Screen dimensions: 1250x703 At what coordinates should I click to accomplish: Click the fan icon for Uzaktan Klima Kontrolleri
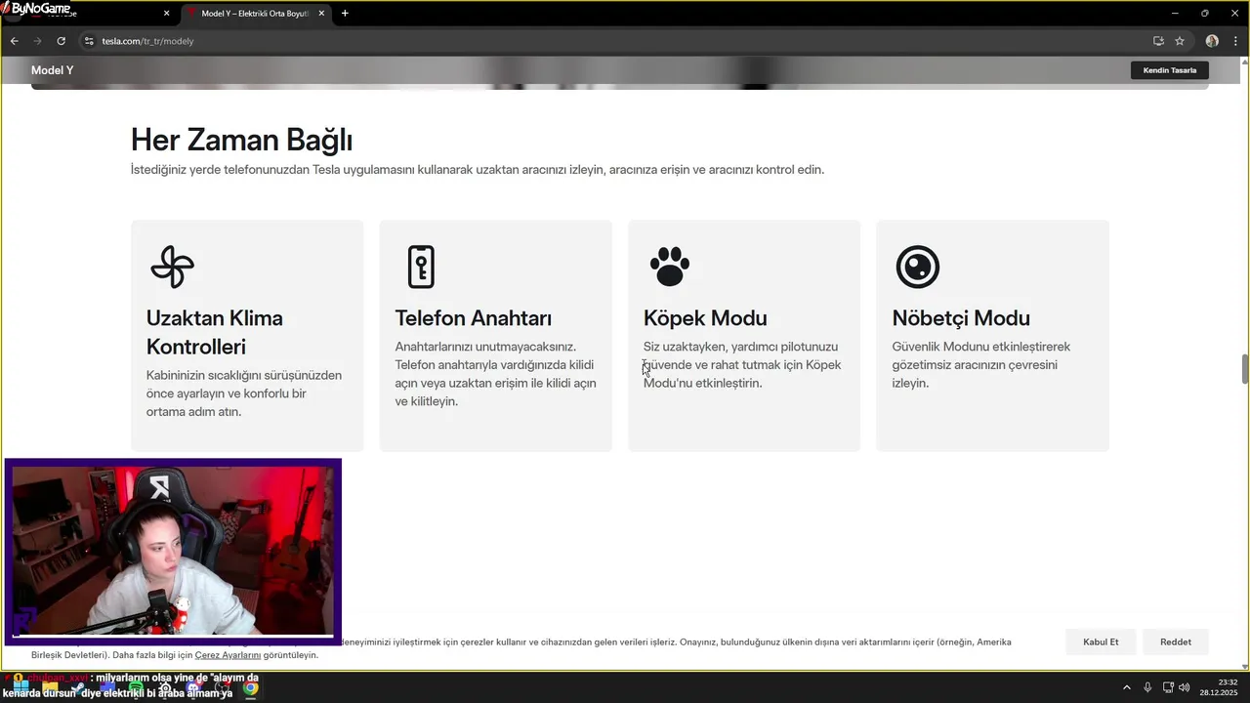pos(172,267)
